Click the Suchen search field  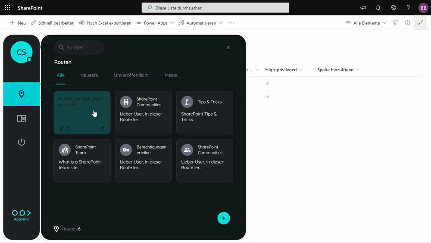pyautogui.click(x=79, y=47)
